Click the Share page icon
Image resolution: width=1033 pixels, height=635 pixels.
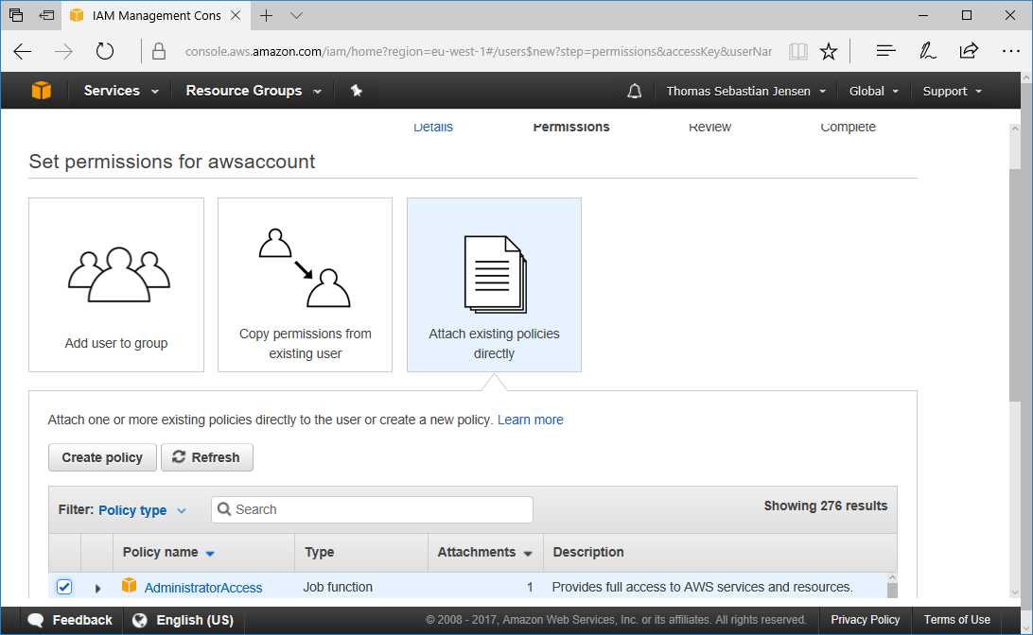tap(969, 51)
